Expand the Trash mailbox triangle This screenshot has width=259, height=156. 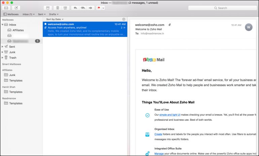[x=2, y=57]
